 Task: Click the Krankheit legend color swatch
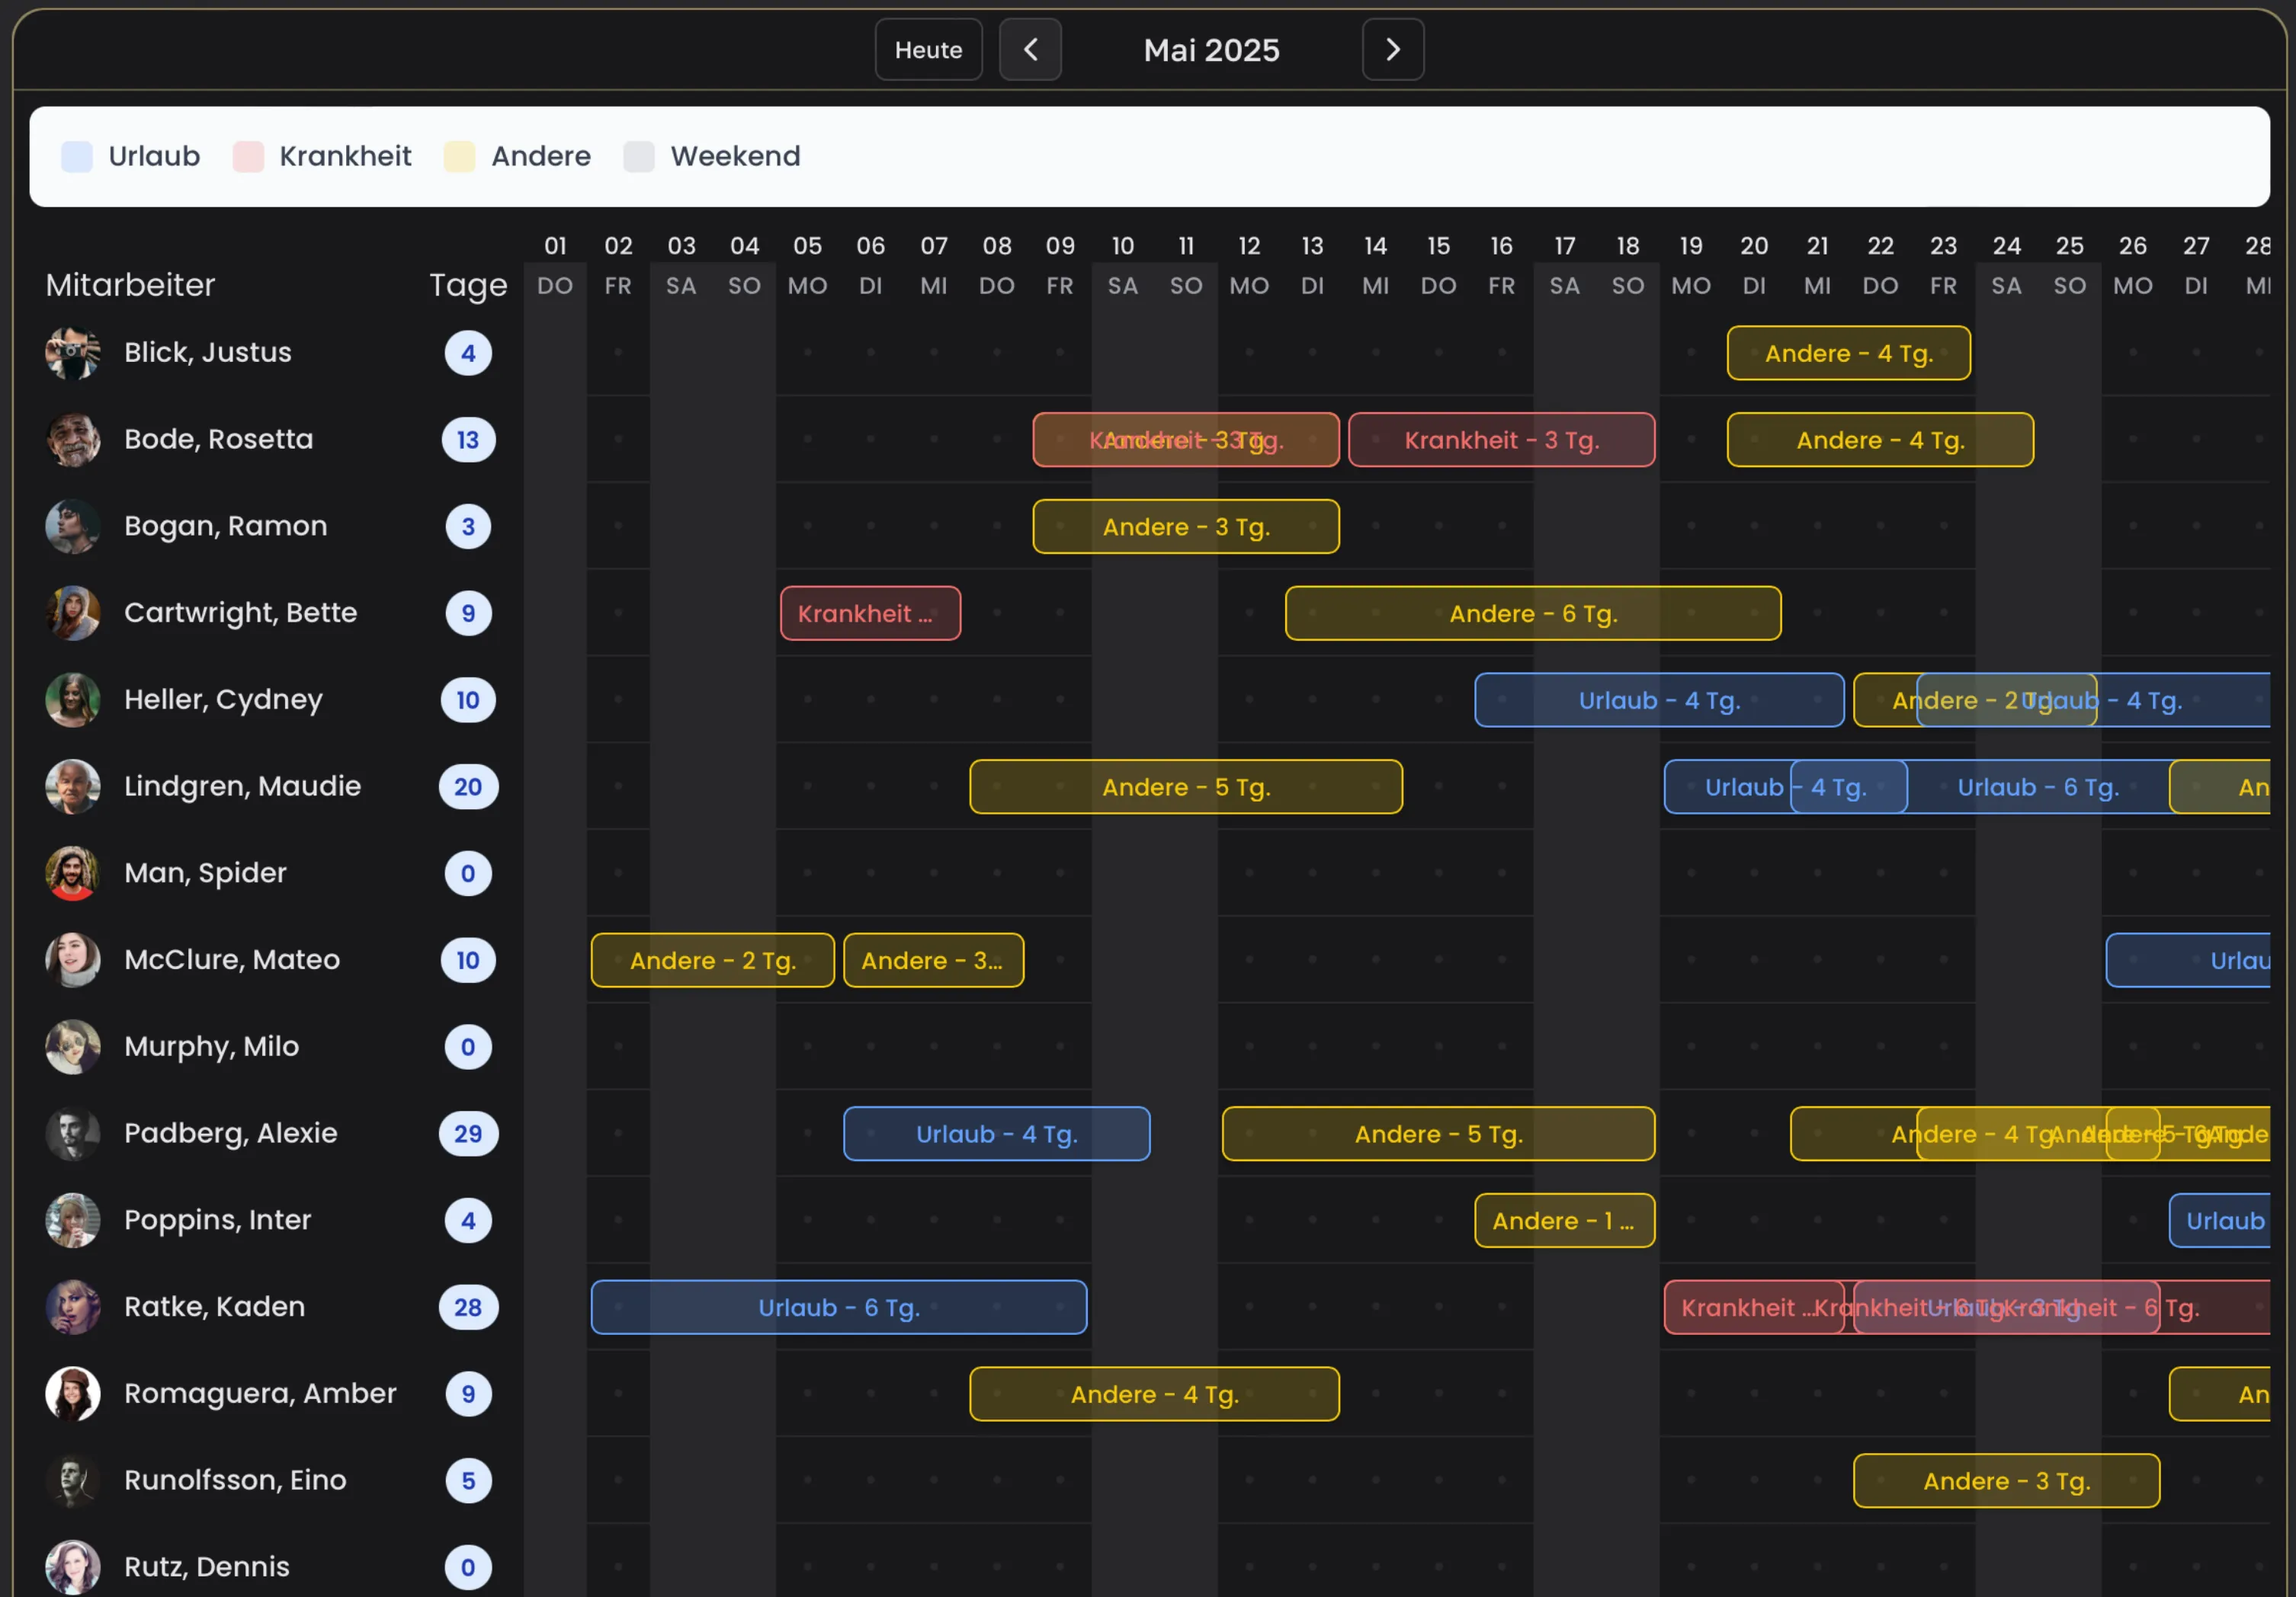(x=248, y=157)
